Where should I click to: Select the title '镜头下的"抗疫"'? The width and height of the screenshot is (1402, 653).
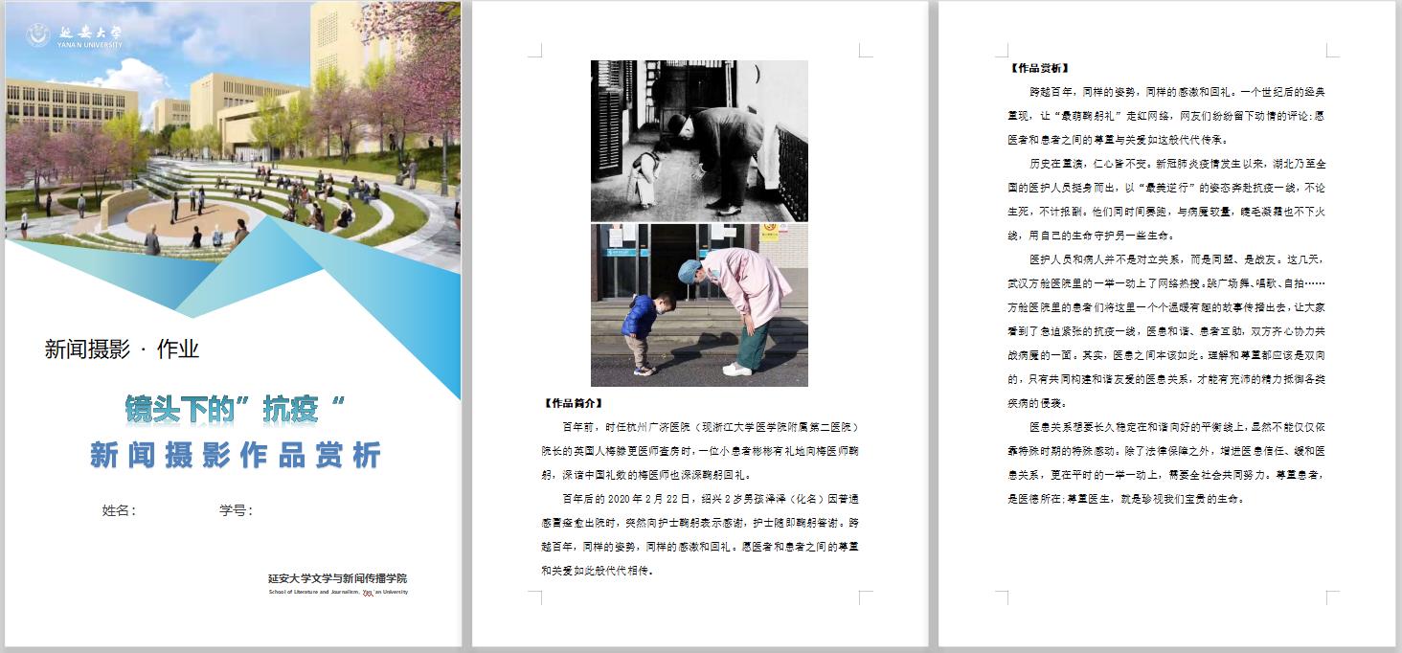[x=235, y=409]
